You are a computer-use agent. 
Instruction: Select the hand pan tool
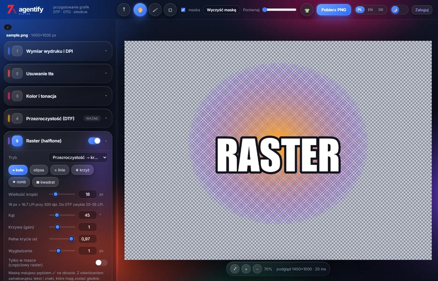tap(140, 10)
